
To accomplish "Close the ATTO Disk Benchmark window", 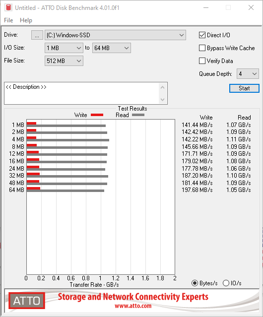I will click(x=251, y=7).
